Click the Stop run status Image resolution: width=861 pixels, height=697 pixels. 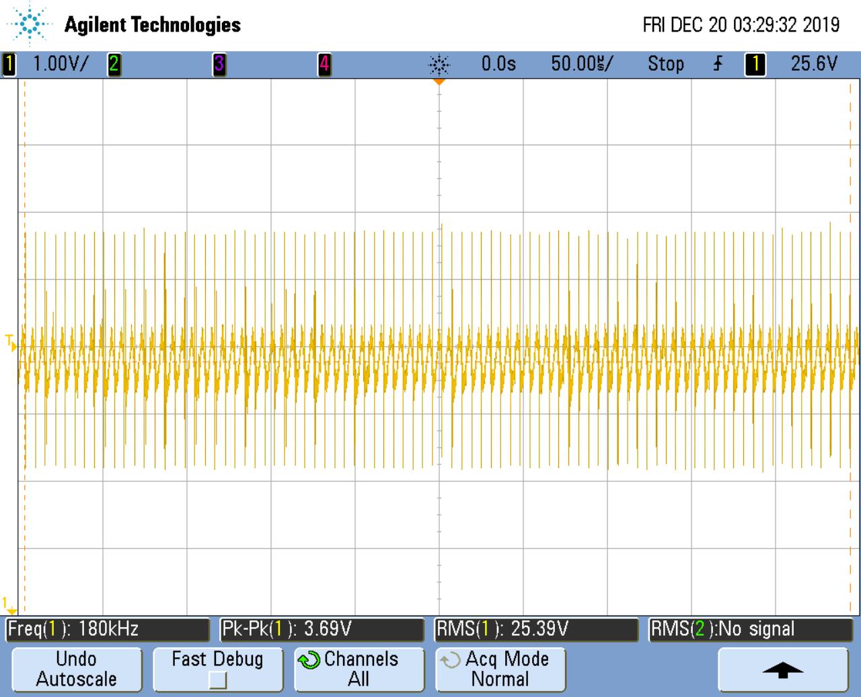tap(665, 64)
